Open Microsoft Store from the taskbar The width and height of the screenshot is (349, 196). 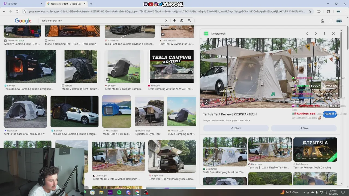[x=92, y=192]
